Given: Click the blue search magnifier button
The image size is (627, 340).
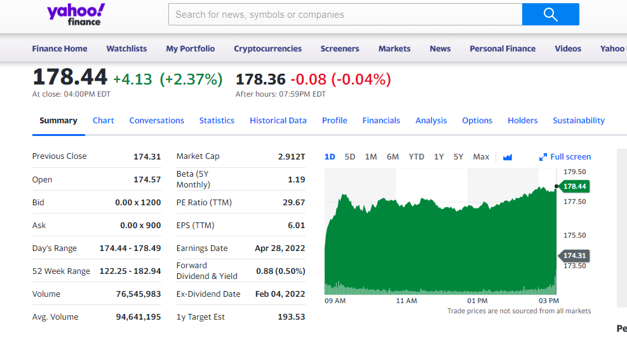Looking at the screenshot, I should tap(550, 15).
